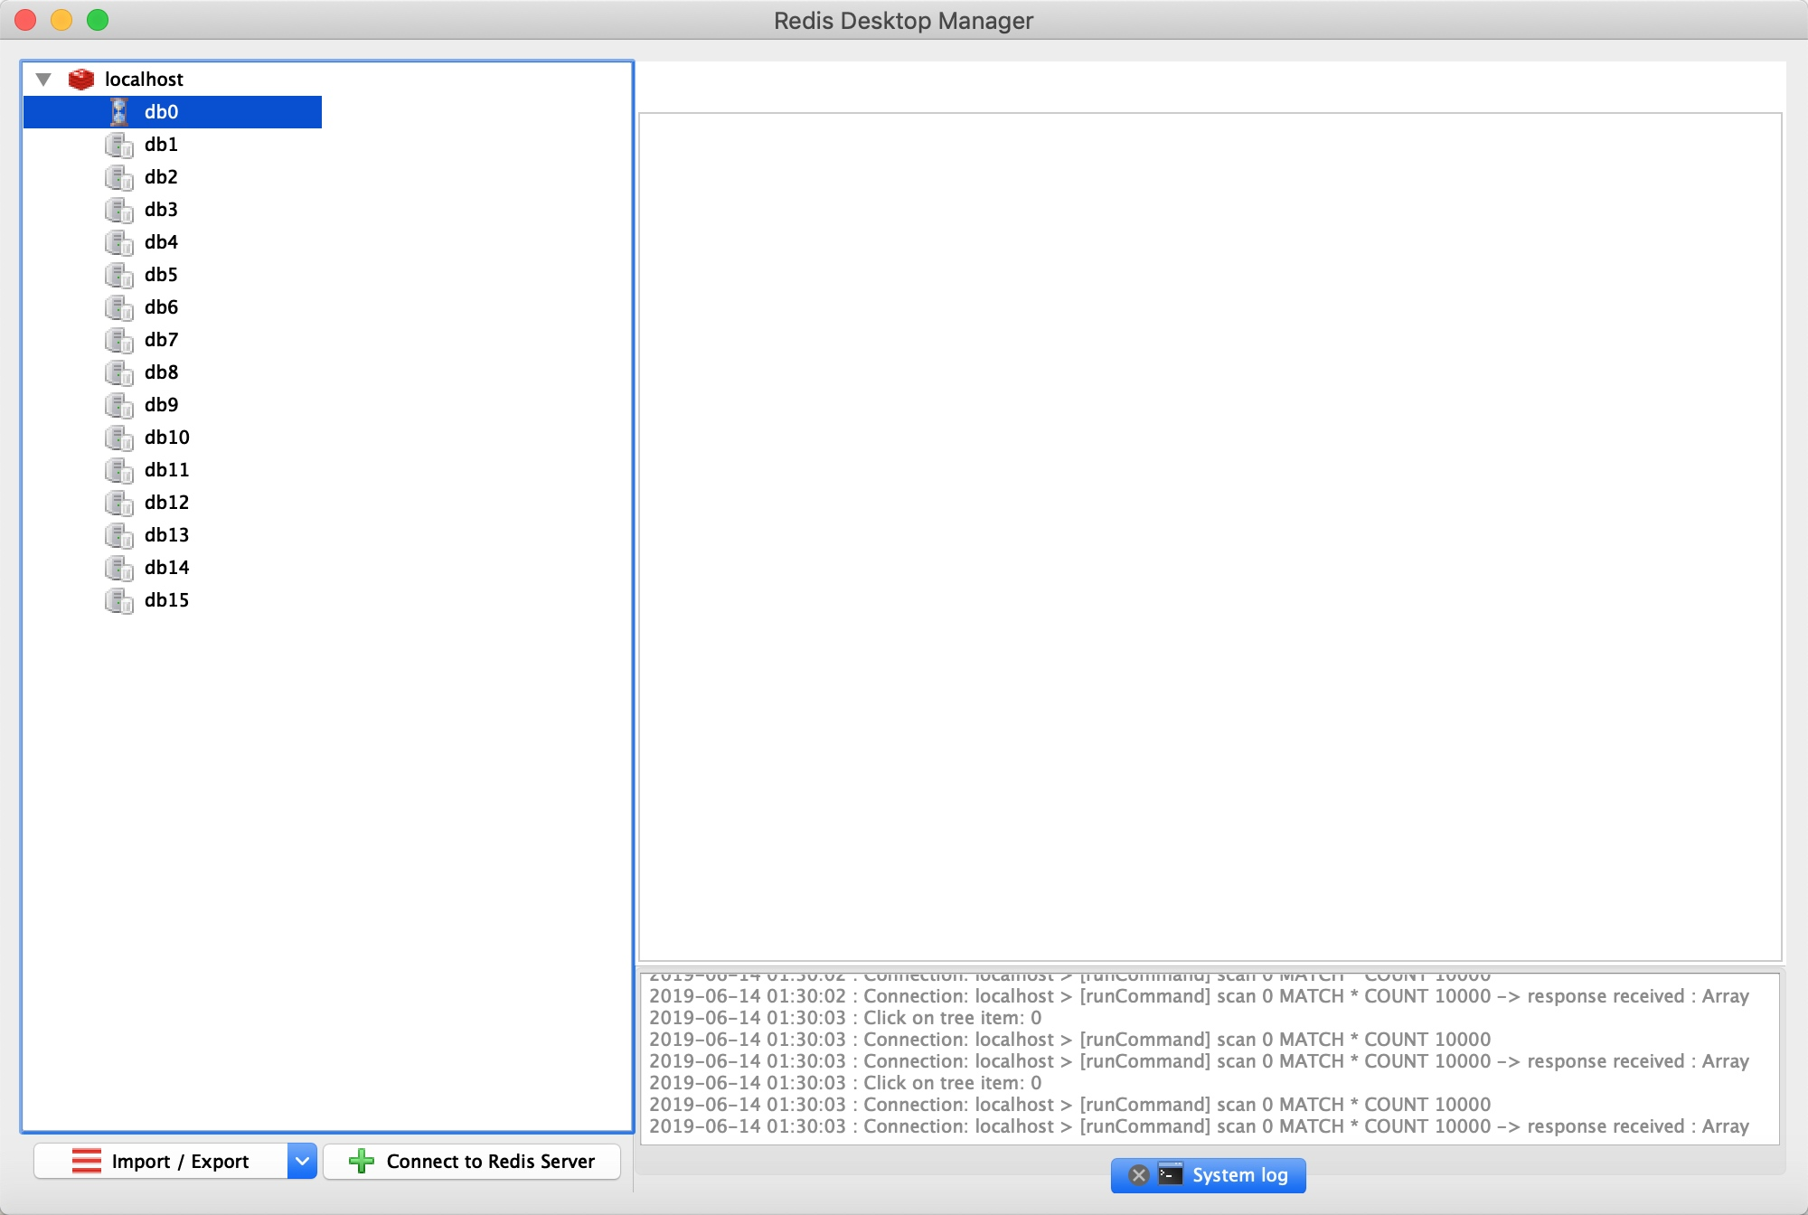Click the hourglass loading icon on db0

[118, 112]
